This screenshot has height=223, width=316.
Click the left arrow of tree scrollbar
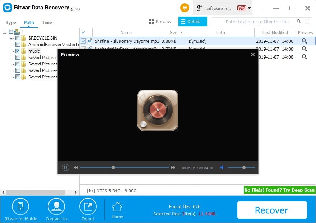pos(4,192)
